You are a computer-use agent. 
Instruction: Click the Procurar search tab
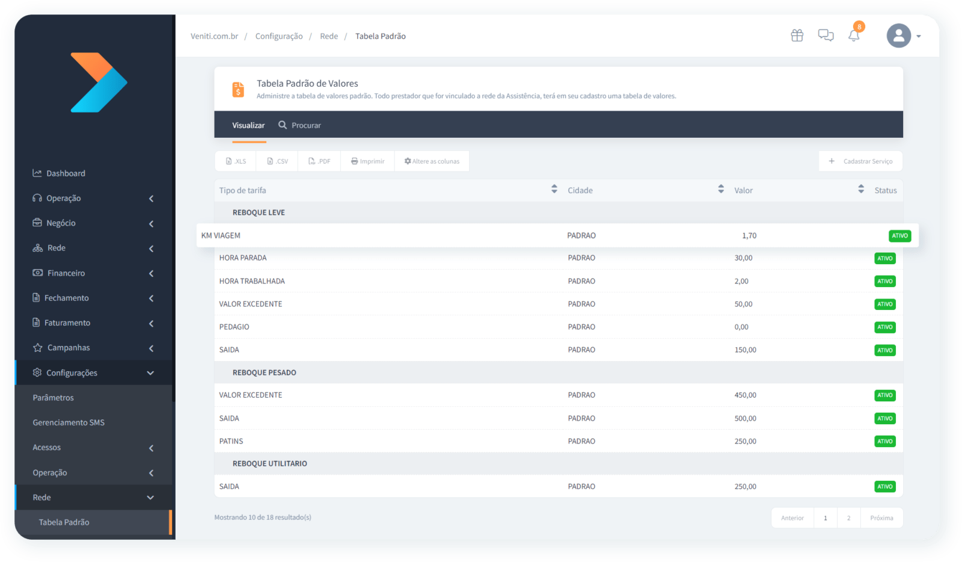pyautogui.click(x=299, y=125)
